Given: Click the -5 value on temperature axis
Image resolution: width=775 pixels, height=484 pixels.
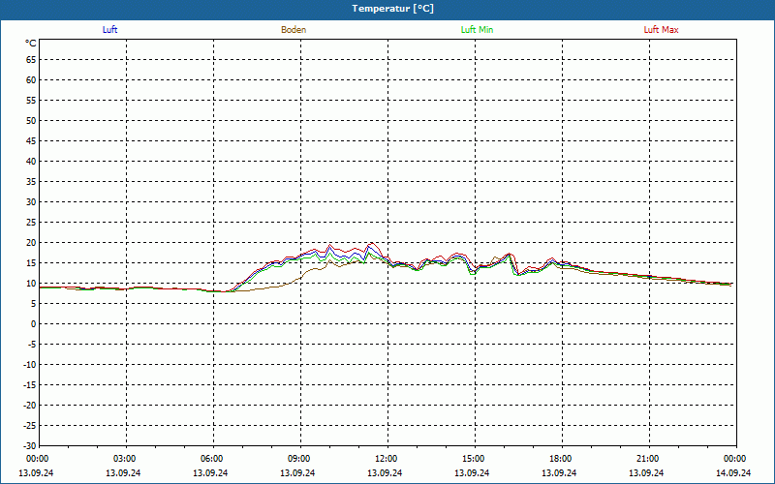Looking at the screenshot, I should [x=32, y=345].
